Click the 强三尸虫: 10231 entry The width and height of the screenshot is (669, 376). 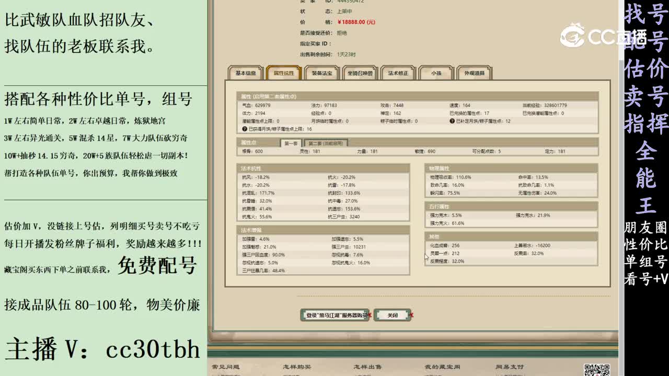pyautogui.click(x=349, y=247)
